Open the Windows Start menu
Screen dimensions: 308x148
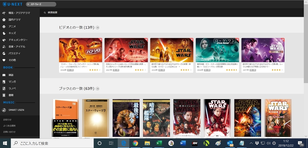click(5, 143)
